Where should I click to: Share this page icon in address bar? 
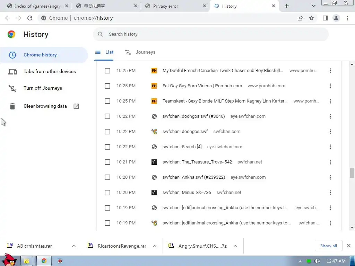click(300, 18)
